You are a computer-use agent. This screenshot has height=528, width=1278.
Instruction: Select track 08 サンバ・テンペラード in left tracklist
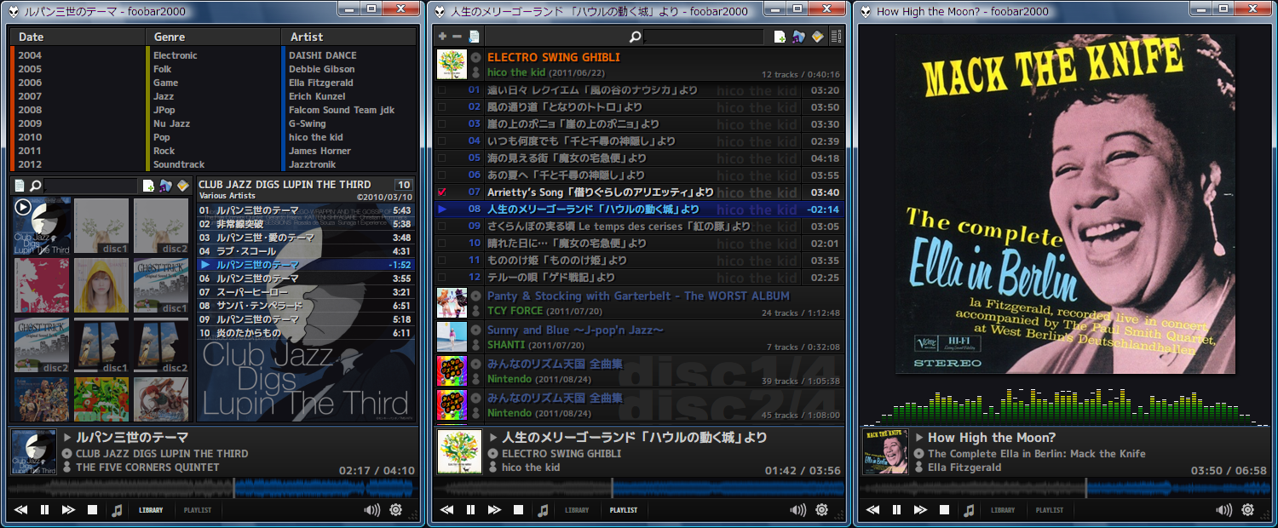coord(306,306)
